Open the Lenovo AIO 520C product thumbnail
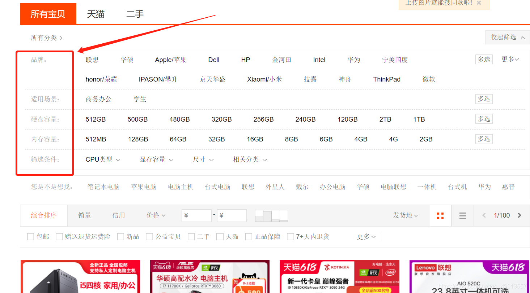Viewport: 530px width, 293px height. pyautogui.click(x=469, y=276)
